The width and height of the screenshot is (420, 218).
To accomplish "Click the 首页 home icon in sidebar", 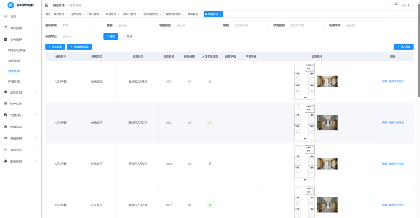I will (5, 16).
